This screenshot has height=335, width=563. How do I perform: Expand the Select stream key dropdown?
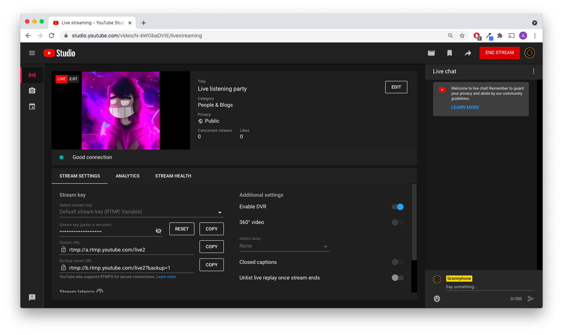(141, 212)
